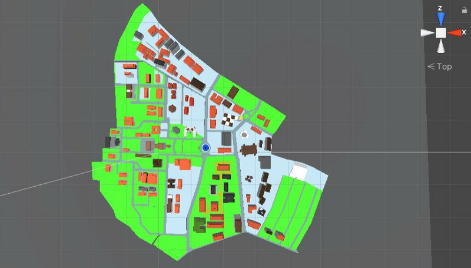Click the large white building on right

pos(299,172)
